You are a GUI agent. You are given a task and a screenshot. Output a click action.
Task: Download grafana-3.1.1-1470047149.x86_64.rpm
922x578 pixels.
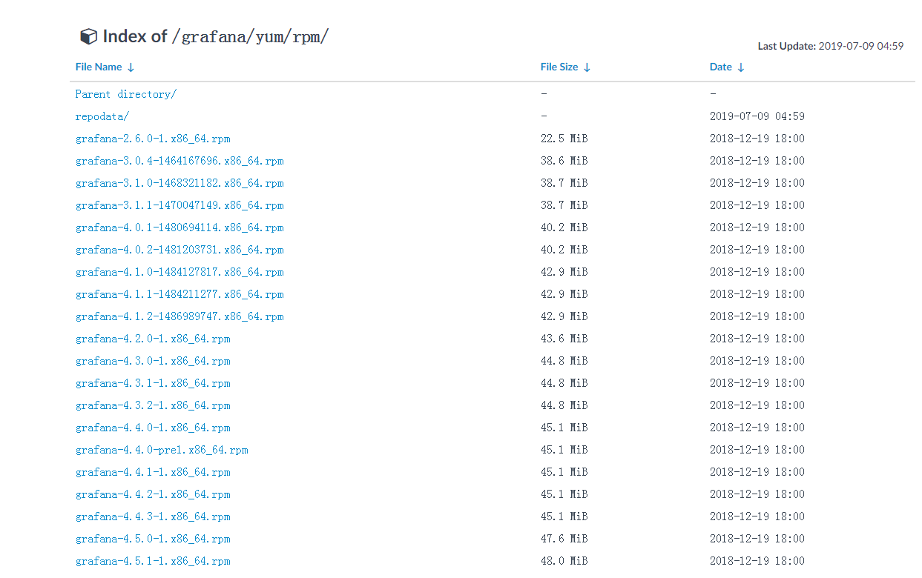180,205
